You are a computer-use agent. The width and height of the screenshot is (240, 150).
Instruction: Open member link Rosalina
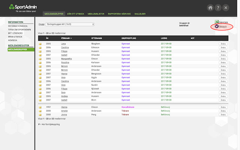click(65, 63)
